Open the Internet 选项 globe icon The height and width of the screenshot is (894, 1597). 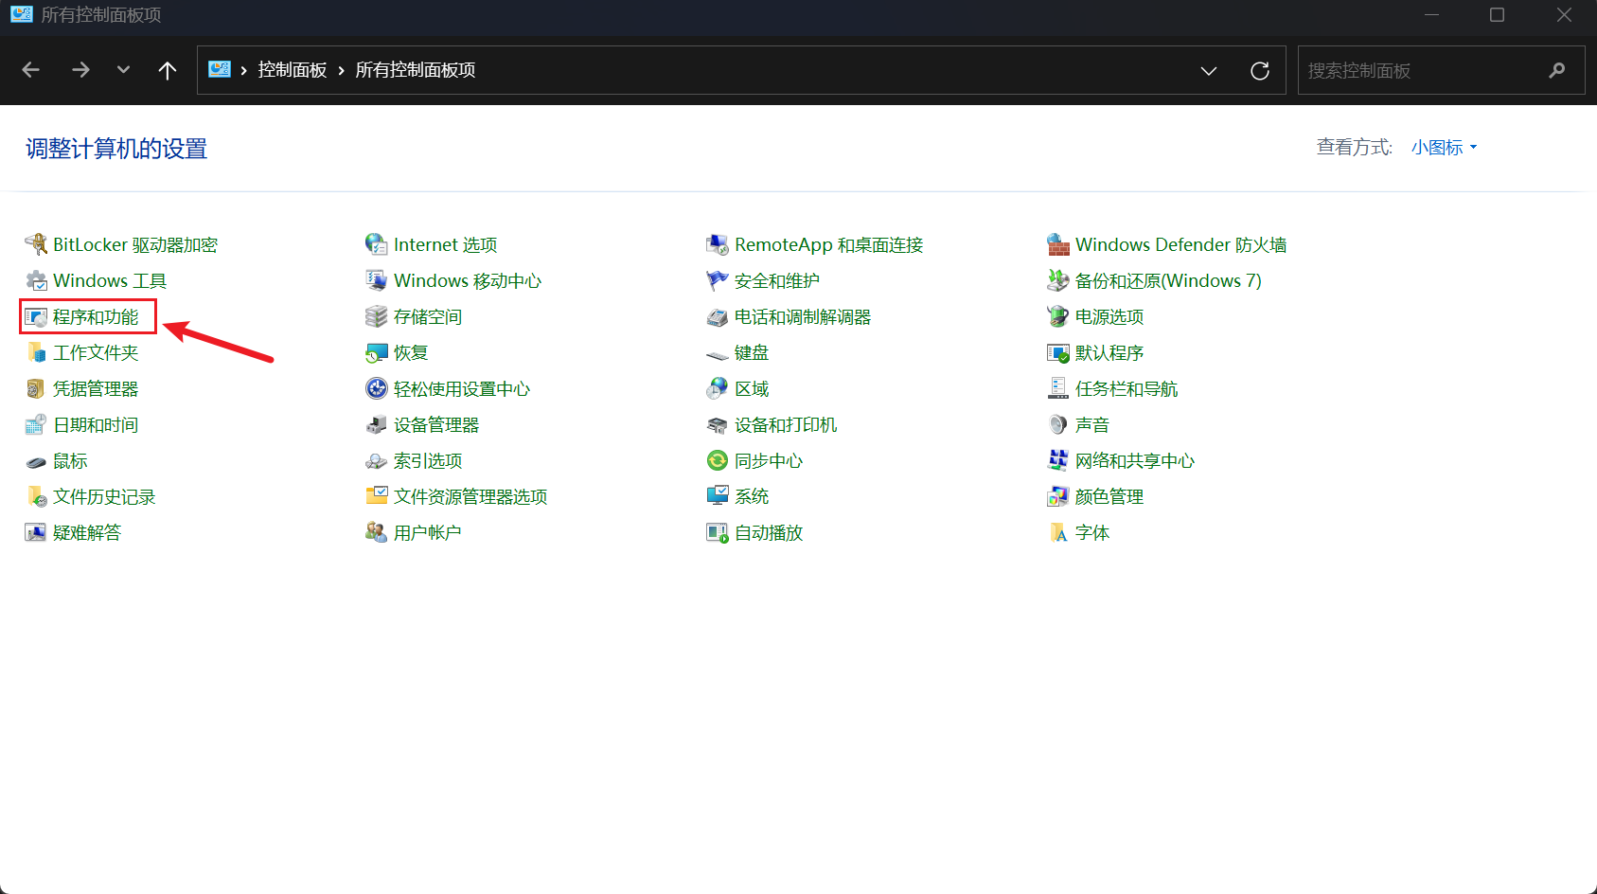(377, 244)
